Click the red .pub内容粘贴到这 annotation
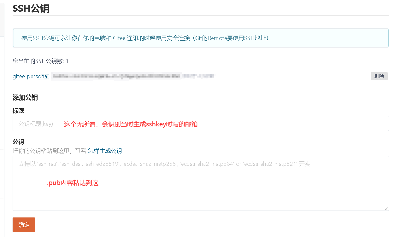The image size is (418, 237). coord(73,183)
